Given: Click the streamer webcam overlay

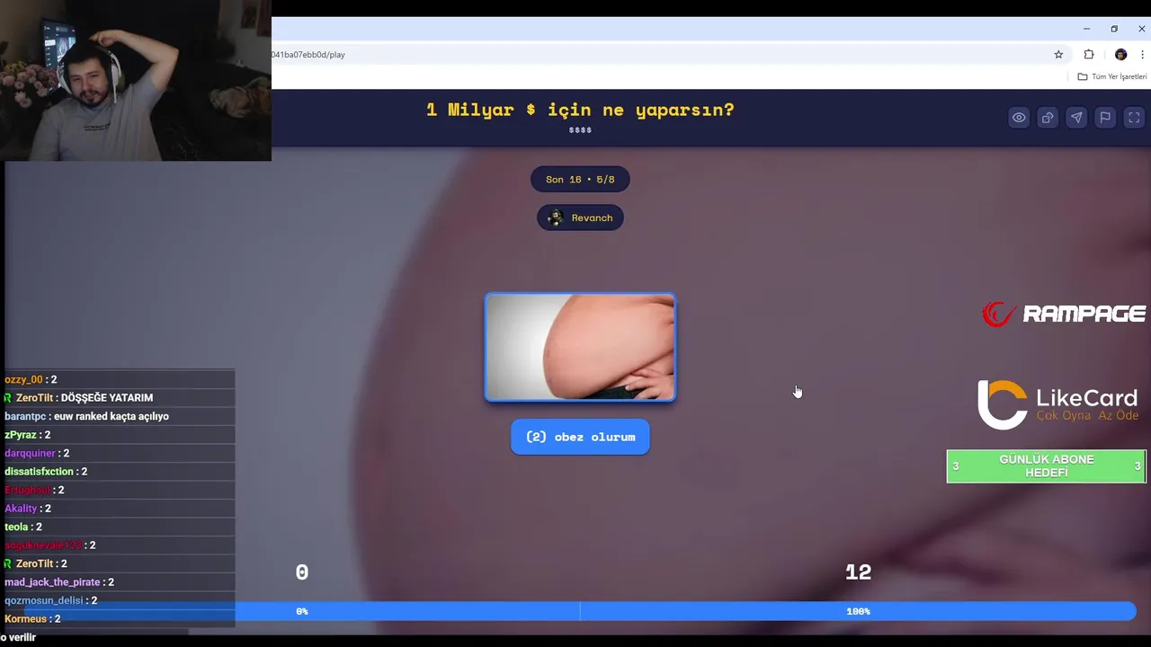Looking at the screenshot, I should [136, 81].
